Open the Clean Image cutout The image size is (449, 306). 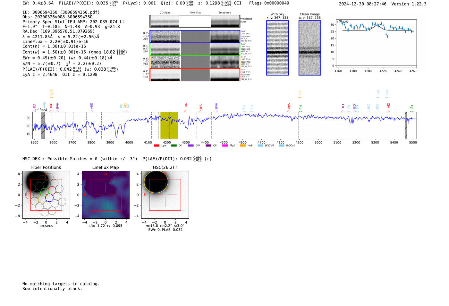(x=309, y=48)
